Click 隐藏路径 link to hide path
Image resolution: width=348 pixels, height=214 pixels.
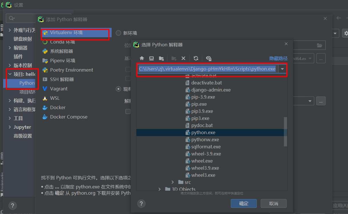pos(278,58)
